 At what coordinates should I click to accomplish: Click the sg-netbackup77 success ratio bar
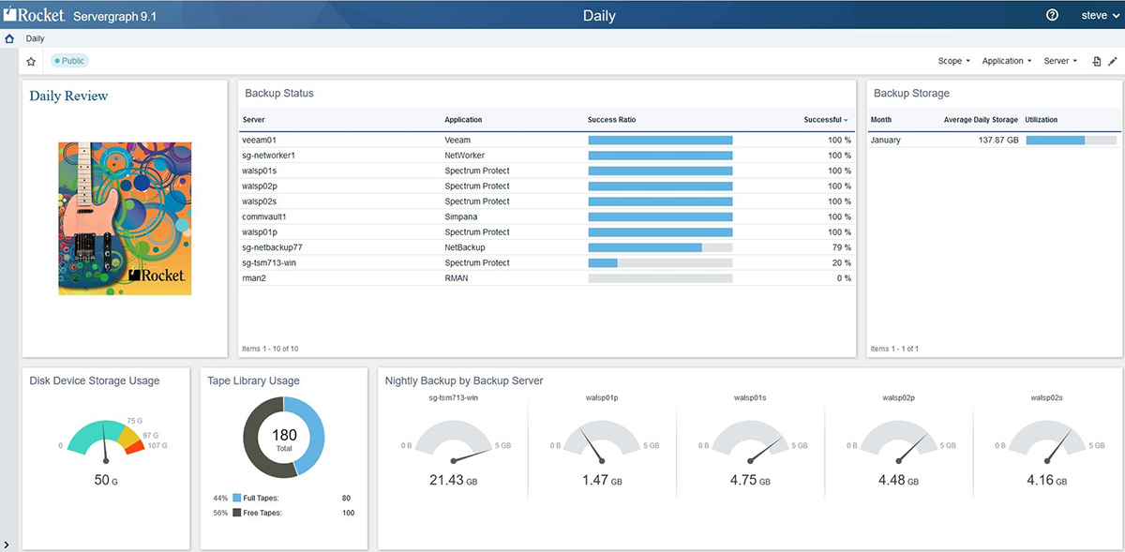point(660,247)
